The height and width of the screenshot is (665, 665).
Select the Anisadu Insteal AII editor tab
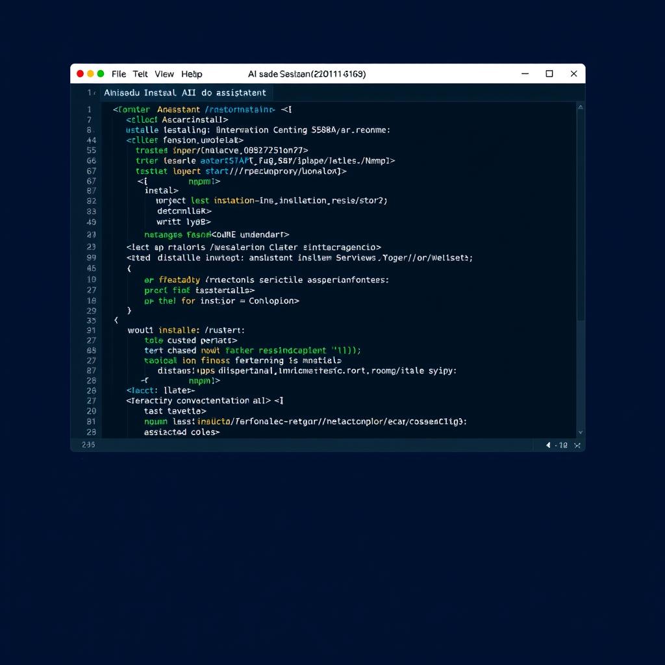click(x=184, y=93)
